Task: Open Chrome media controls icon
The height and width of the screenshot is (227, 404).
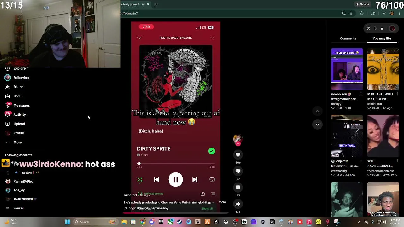Action: [384, 13]
